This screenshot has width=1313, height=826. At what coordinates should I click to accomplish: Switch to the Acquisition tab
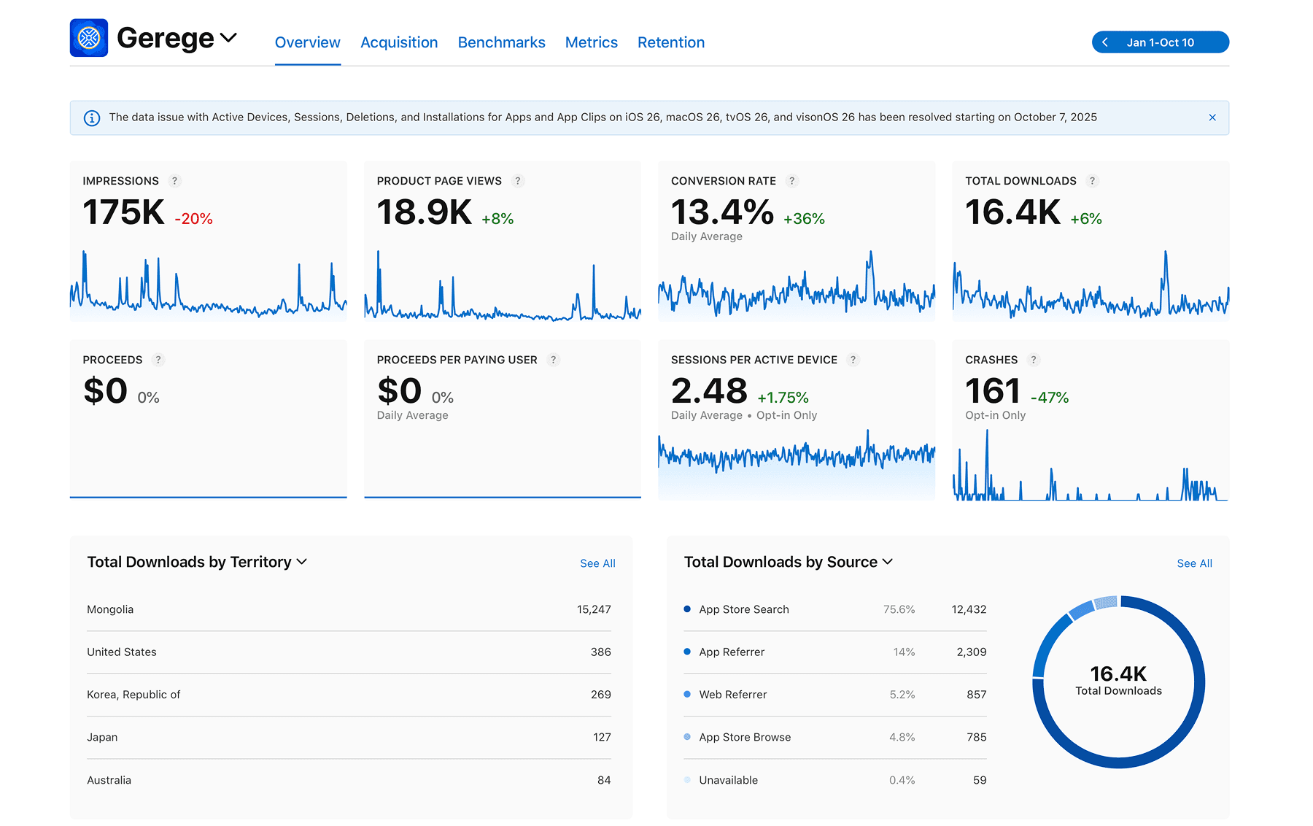399,42
